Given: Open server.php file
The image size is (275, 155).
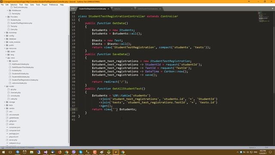Looking at the screenshot, I should (x=13, y=140).
